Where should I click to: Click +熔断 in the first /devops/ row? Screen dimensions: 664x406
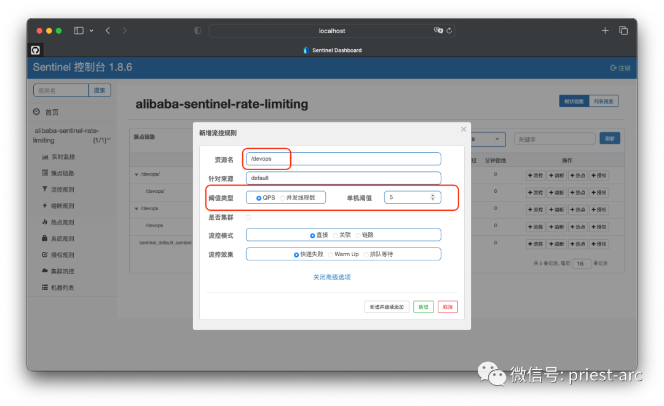point(557,176)
